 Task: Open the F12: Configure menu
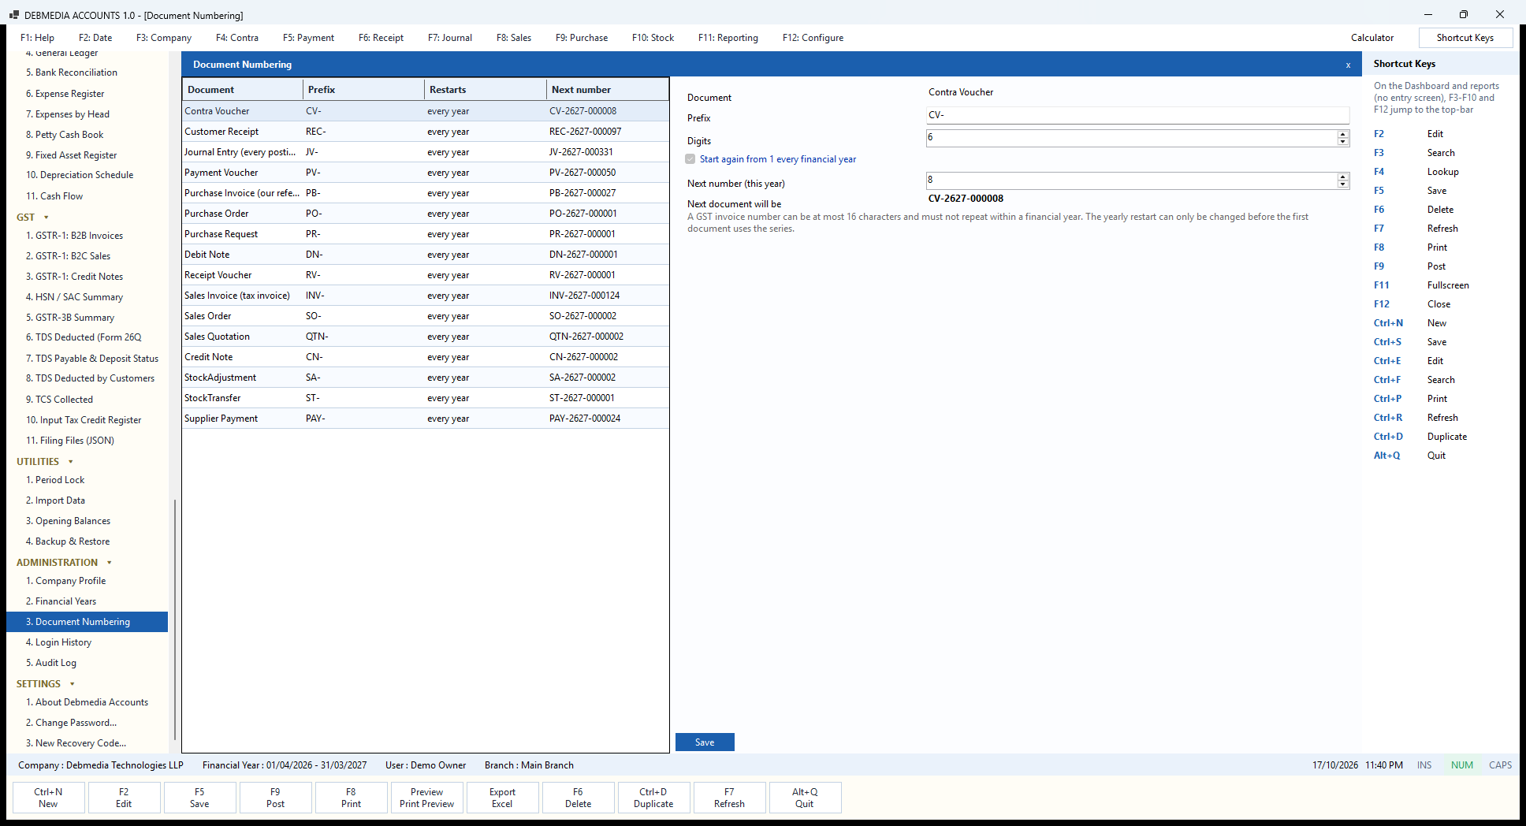(813, 38)
